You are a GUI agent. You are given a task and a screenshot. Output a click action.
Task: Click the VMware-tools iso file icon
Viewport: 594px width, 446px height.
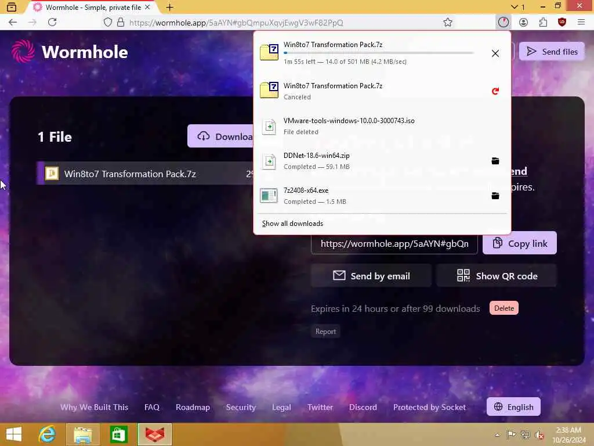coord(269,126)
